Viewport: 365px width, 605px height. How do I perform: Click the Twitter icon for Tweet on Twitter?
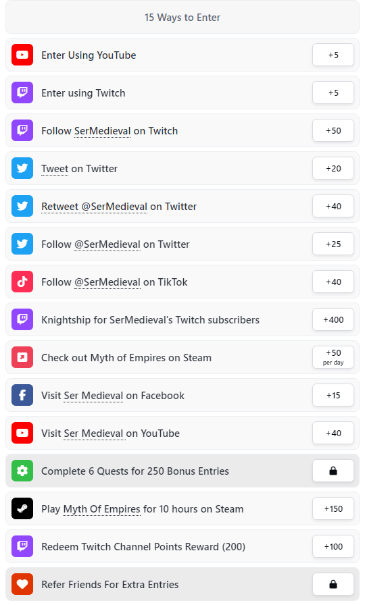[22, 168]
